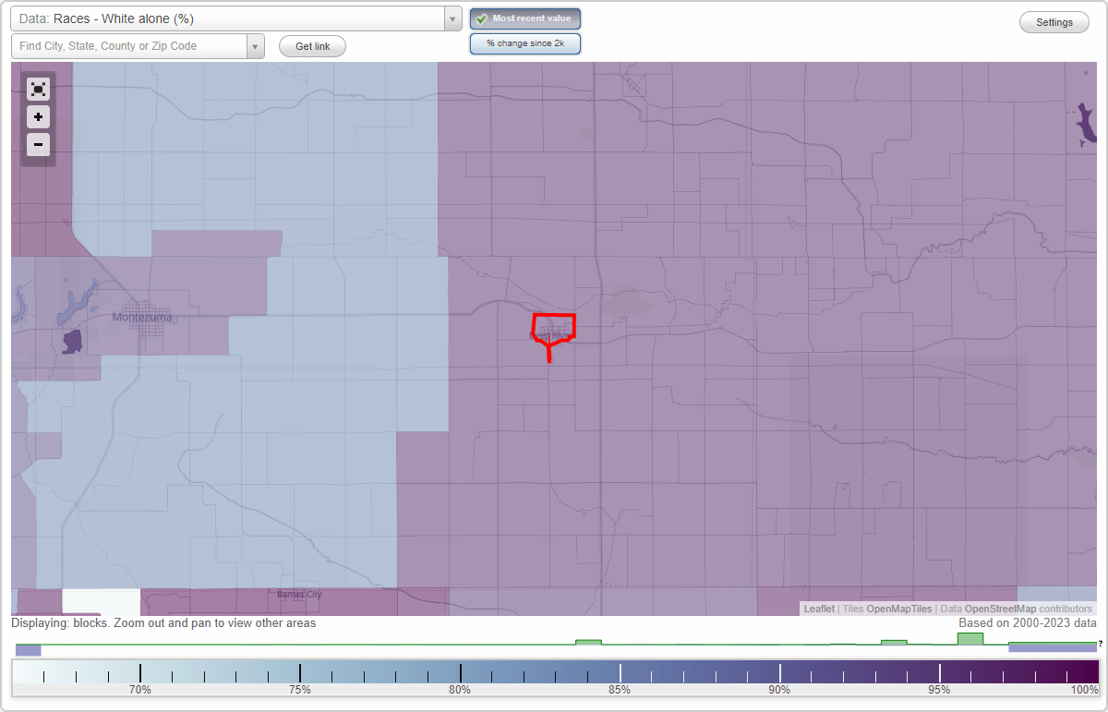Zoom in using the plus icon

pyautogui.click(x=38, y=116)
